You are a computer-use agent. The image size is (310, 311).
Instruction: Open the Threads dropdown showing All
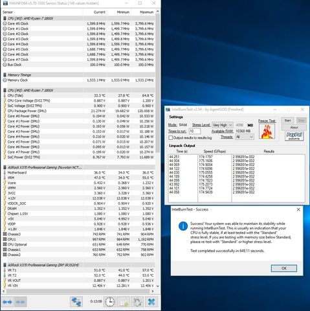pyautogui.click(x=245, y=137)
